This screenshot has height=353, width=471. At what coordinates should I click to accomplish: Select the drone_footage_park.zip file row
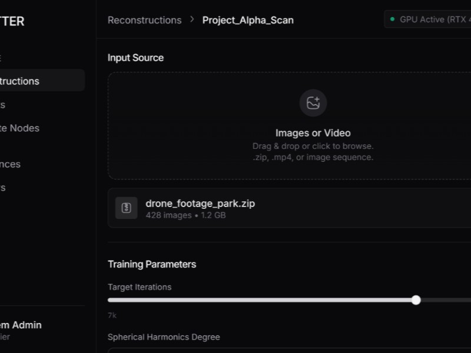(289, 208)
